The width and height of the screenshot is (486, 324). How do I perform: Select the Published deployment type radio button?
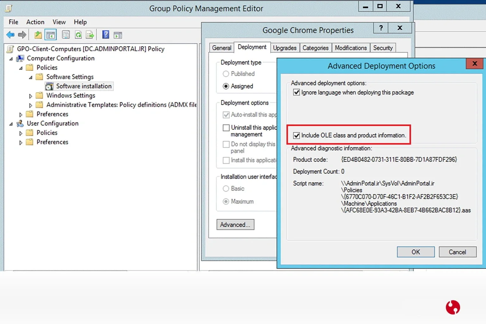(226, 74)
